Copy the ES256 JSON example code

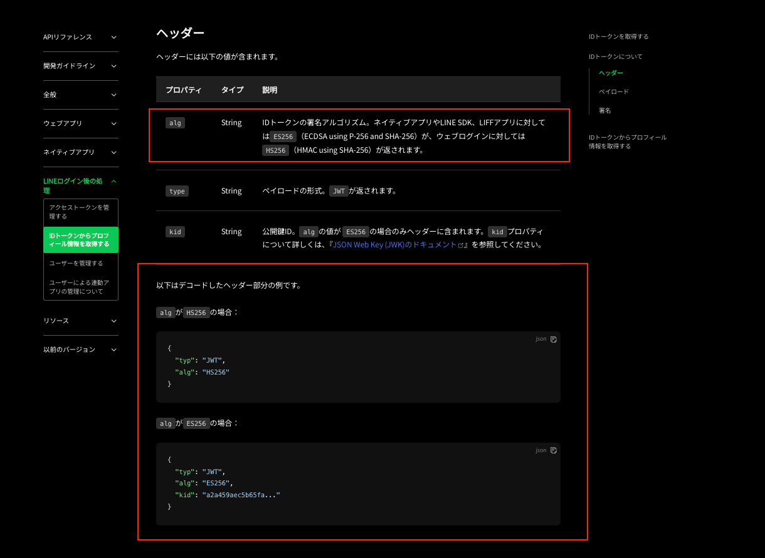[x=554, y=450]
